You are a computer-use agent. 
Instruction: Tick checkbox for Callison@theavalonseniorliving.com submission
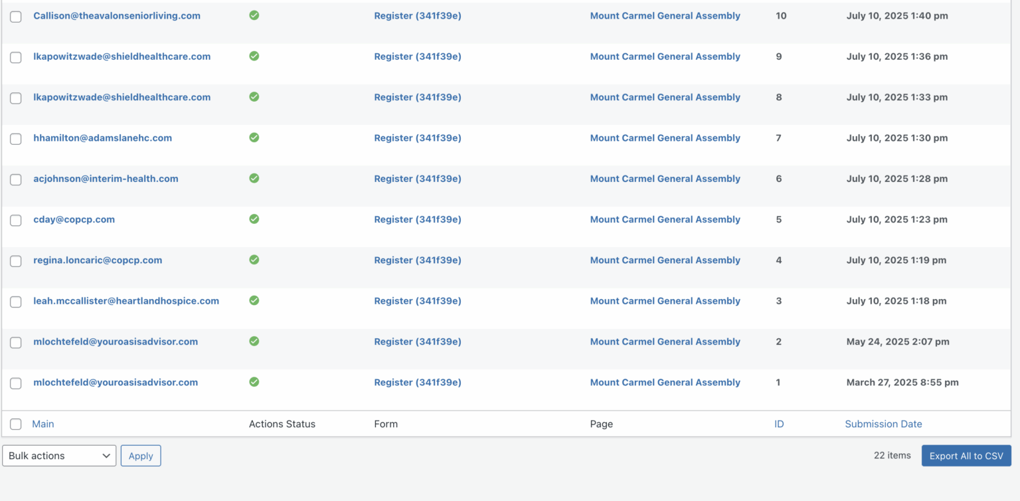[x=16, y=17]
